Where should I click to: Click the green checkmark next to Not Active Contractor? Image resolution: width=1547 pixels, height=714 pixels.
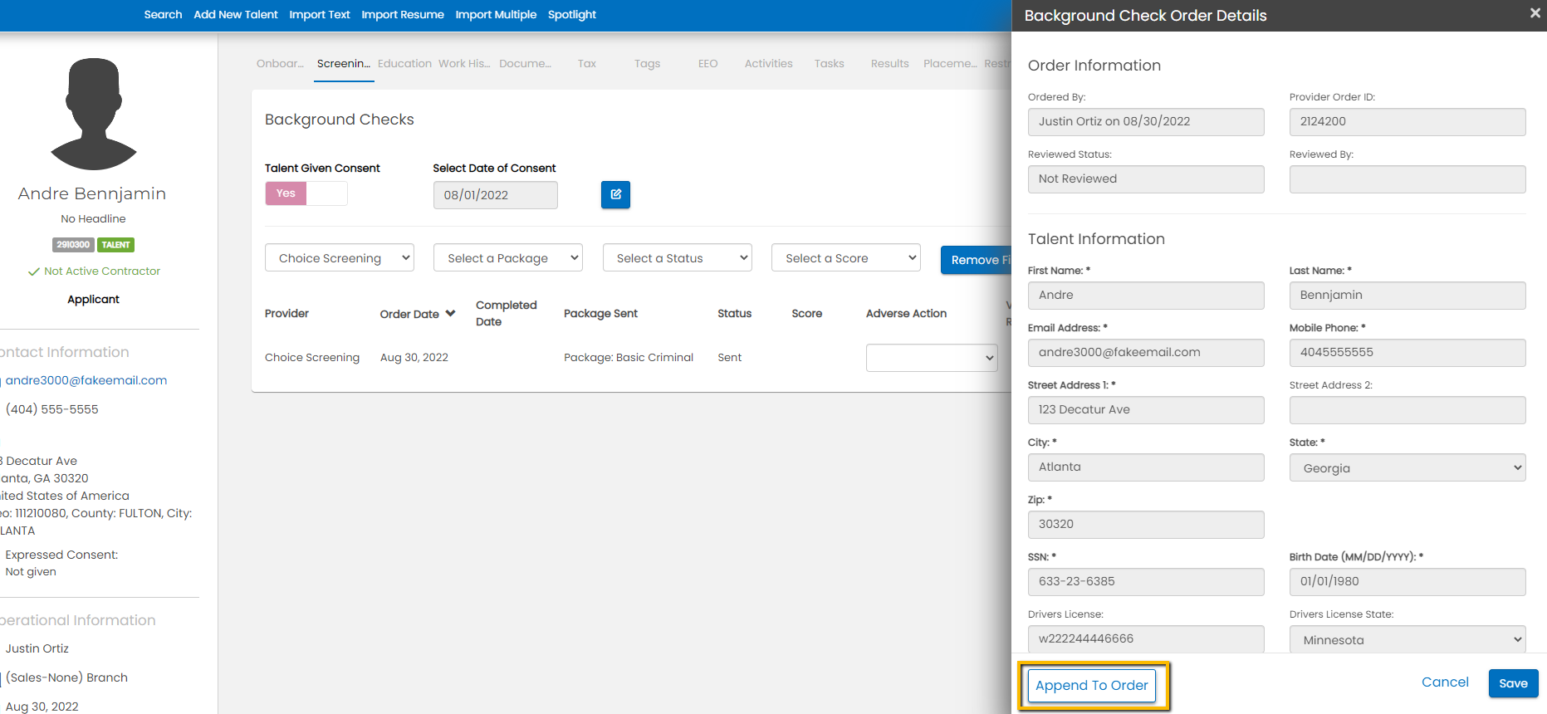pos(34,271)
